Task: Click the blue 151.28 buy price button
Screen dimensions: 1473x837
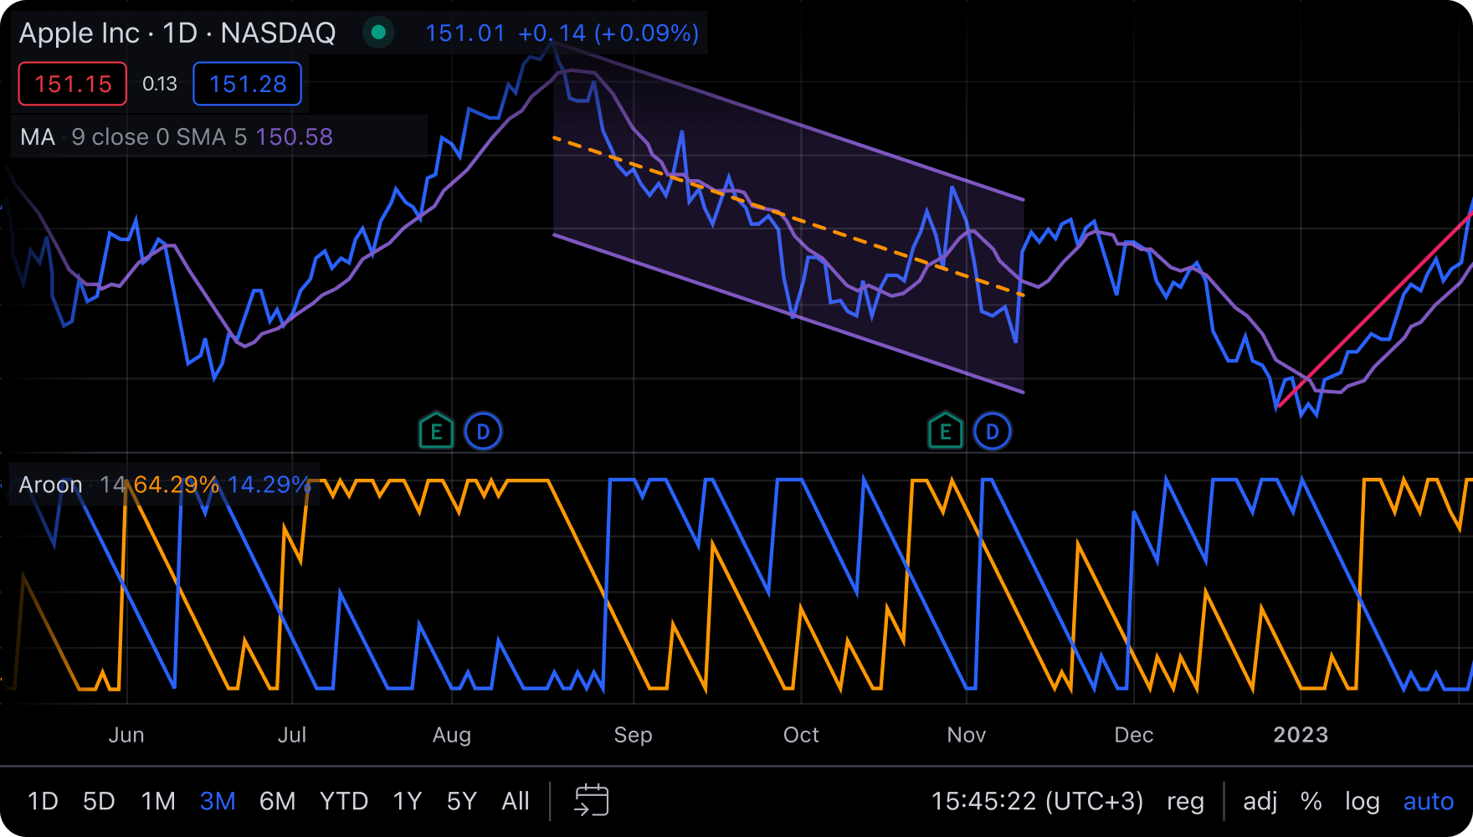Action: click(x=247, y=84)
